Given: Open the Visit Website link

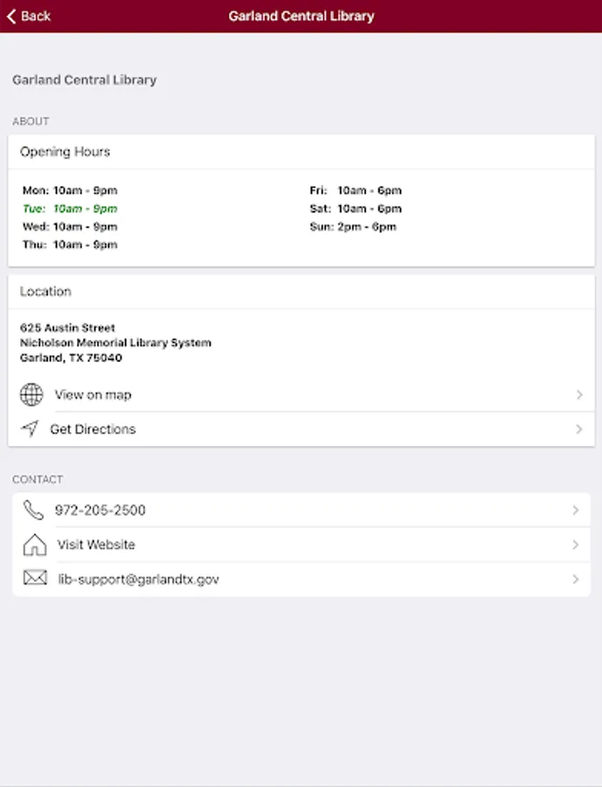Looking at the screenshot, I should 96,545.
